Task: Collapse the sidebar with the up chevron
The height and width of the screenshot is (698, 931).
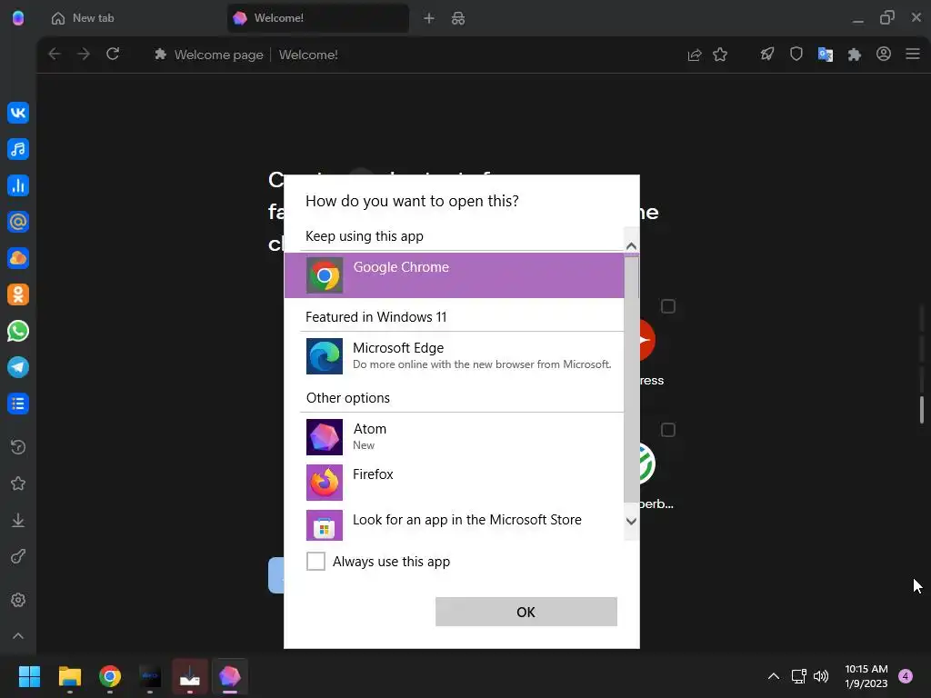Action: pos(18,635)
